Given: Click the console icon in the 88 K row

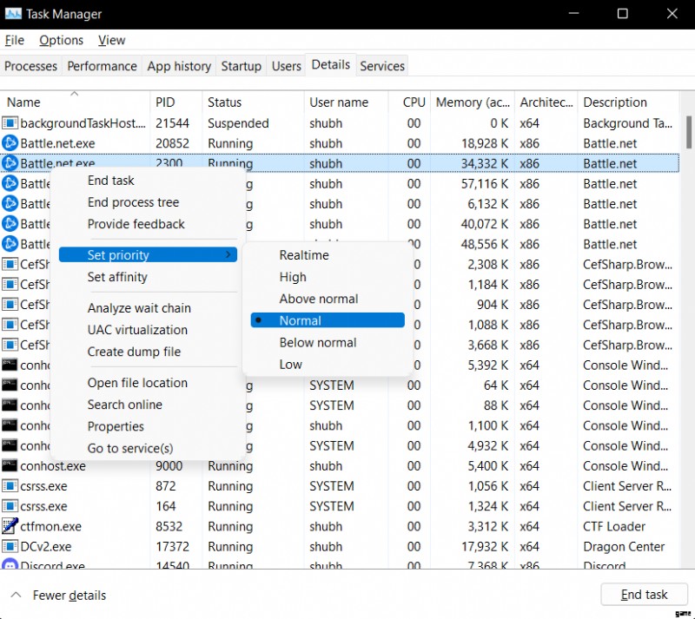Looking at the screenshot, I should coord(10,405).
